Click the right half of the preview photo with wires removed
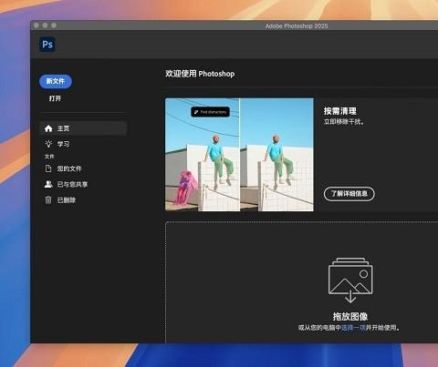This screenshot has width=438, height=367. [x=276, y=155]
